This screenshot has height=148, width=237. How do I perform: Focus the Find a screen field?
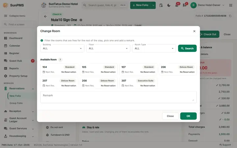pyautogui.click(x=19, y=24)
